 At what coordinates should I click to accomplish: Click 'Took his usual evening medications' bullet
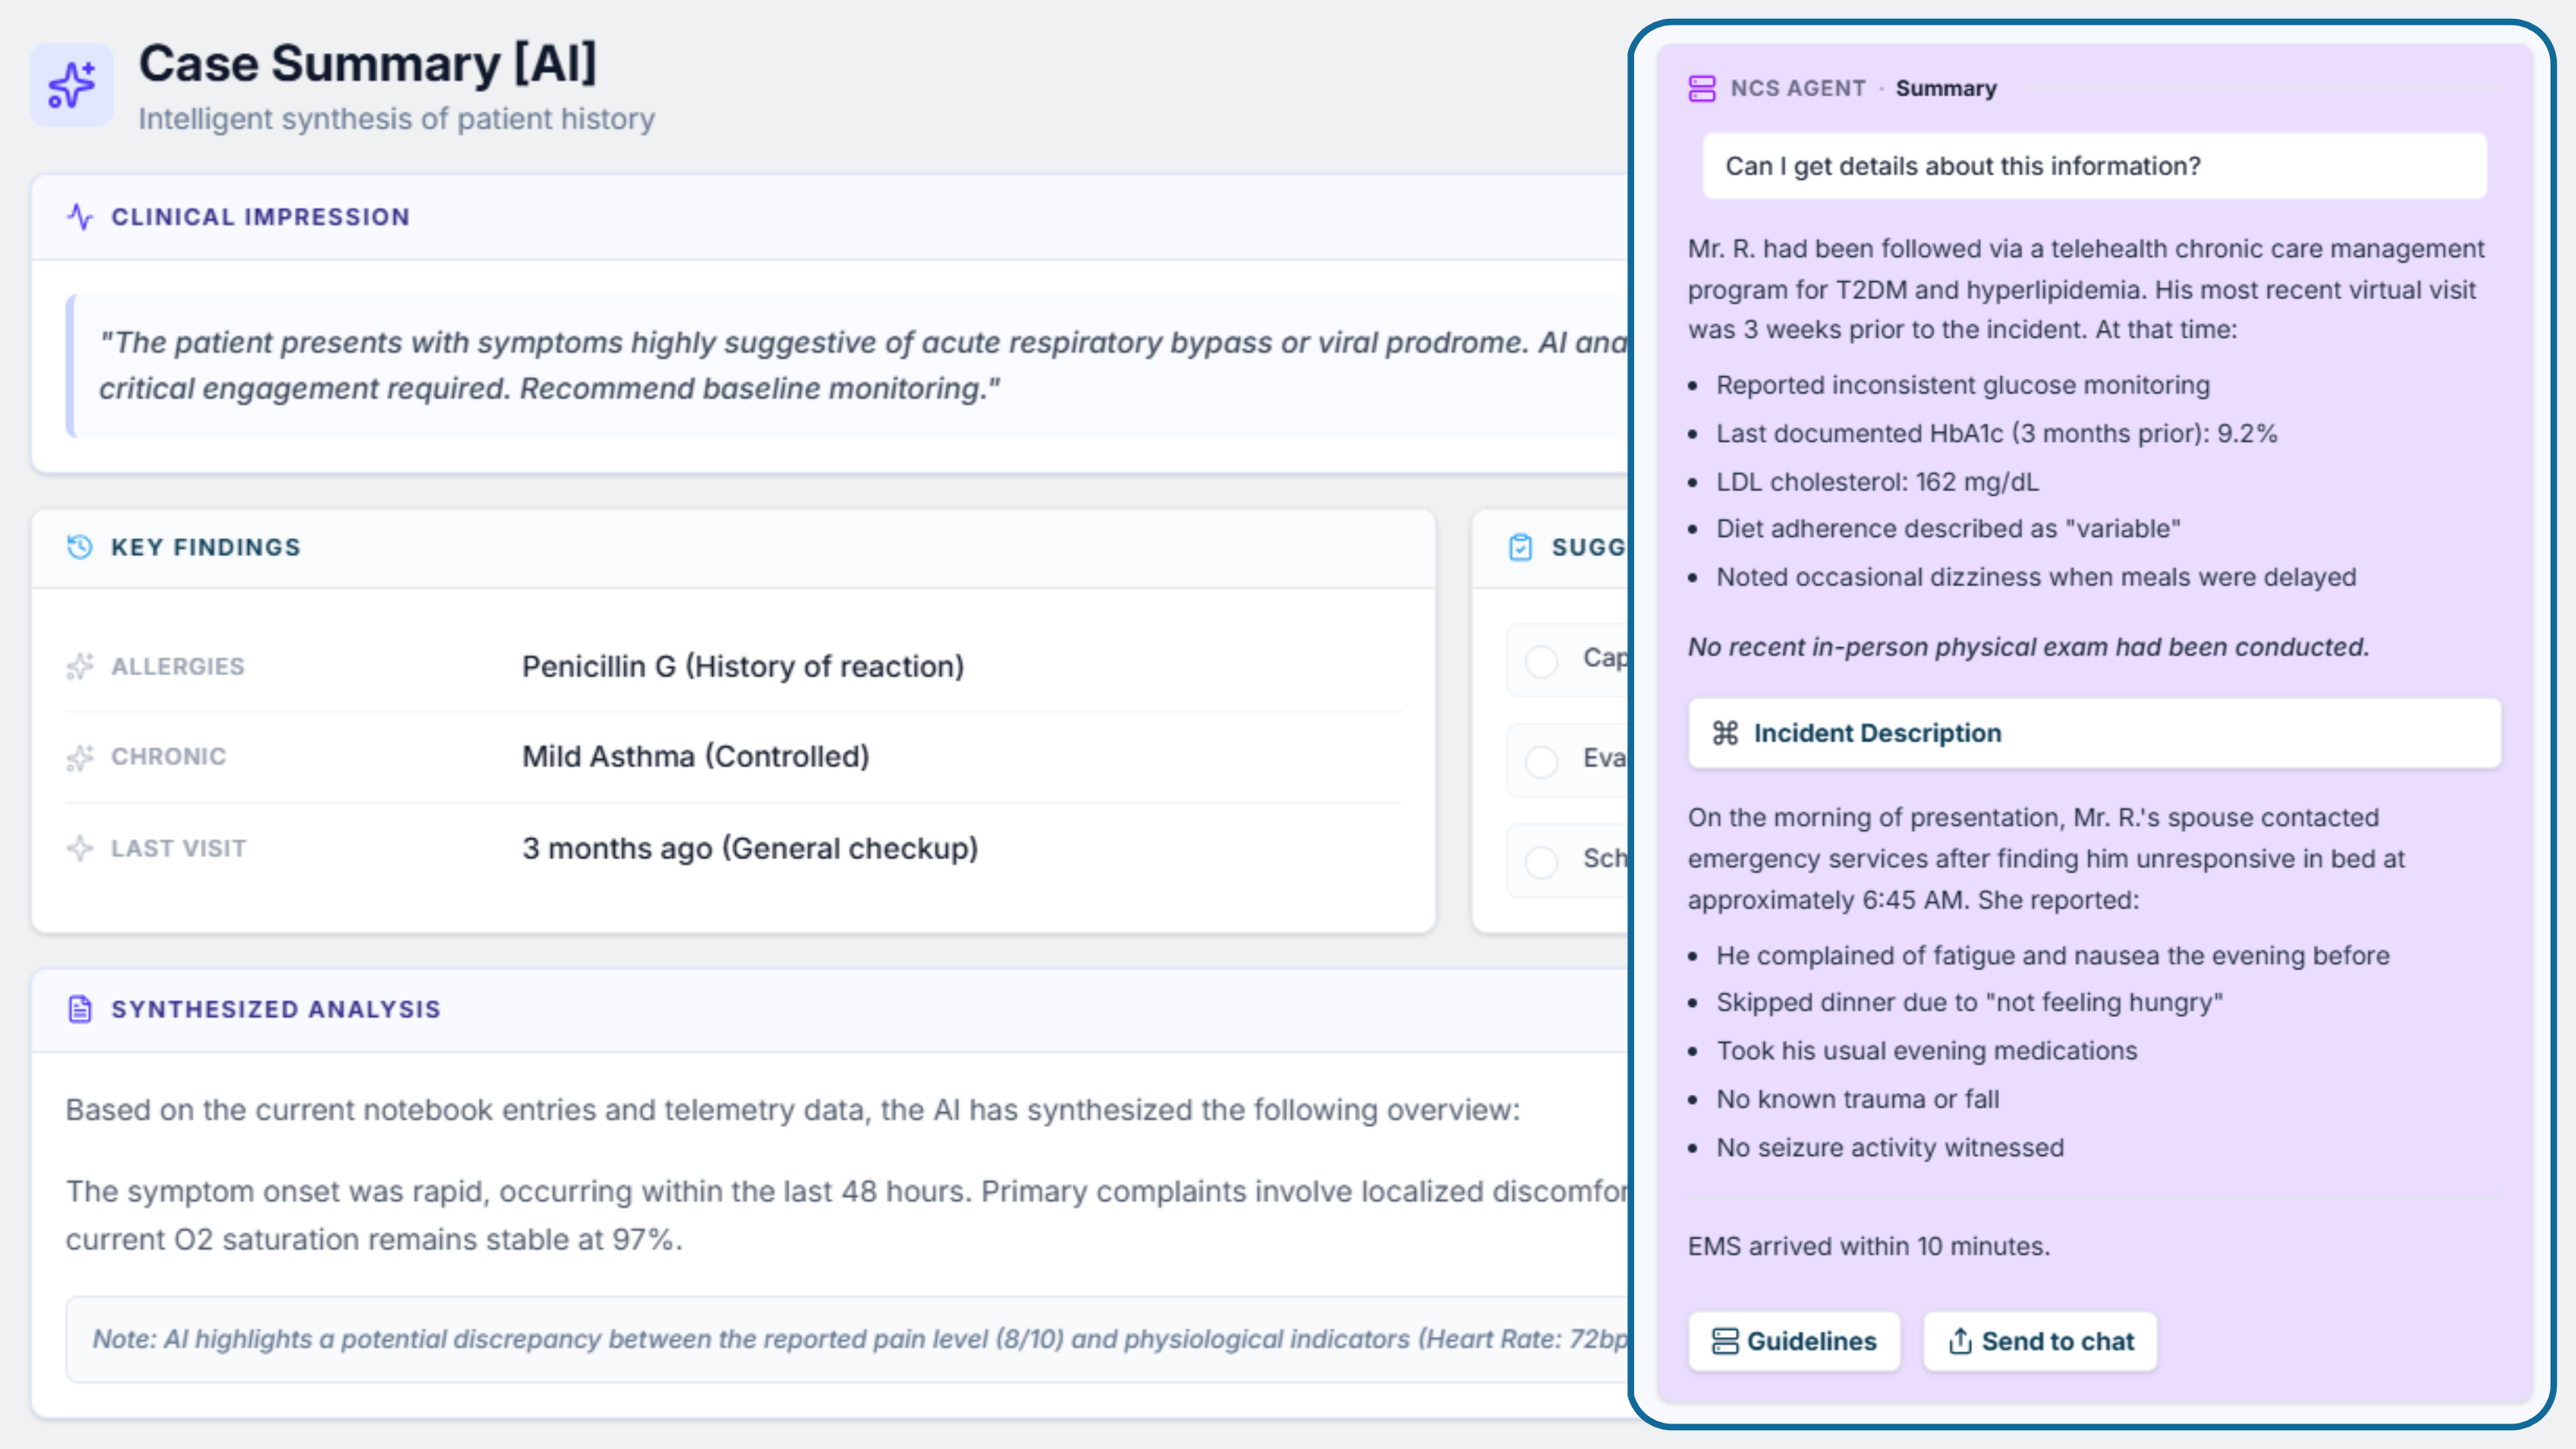coord(1926,1051)
